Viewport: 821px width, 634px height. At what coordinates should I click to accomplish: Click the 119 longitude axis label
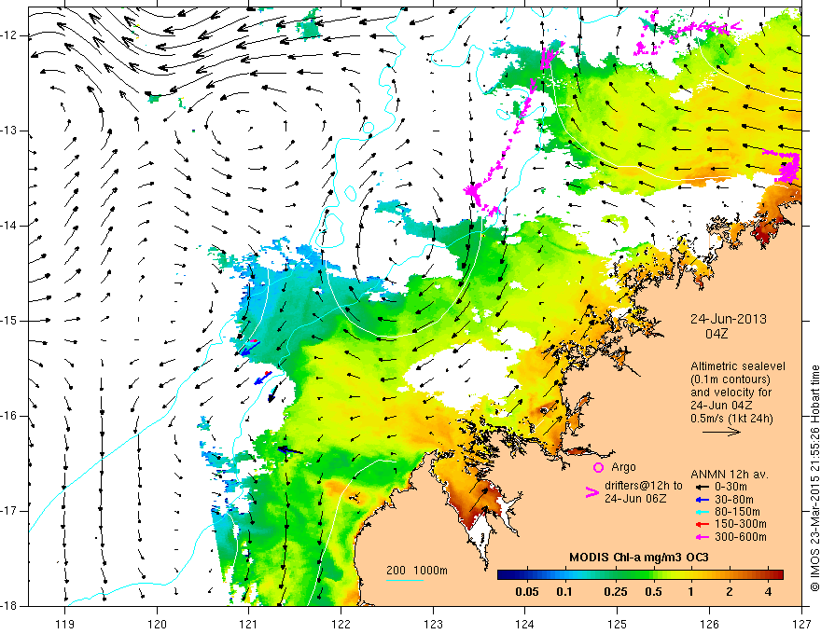pyautogui.click(x=65, y=624)
